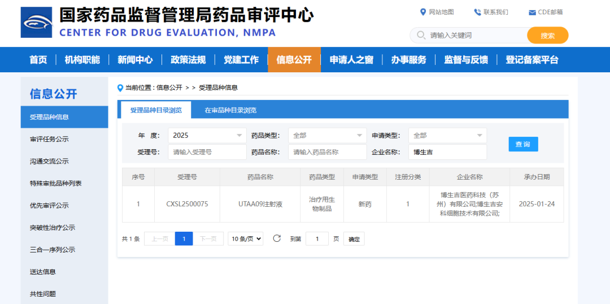Click the CDE mailbox envelope icon
Image resolution: width=610 pixels, height=304 pixels.
click(x=532, y=12)
